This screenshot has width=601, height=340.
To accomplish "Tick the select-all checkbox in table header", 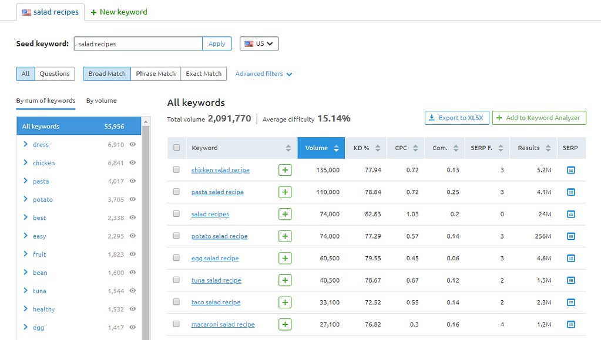I will click(176, 148).
